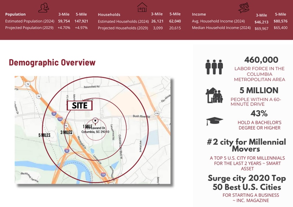Click the family-in-house icon beside 5 MILLION
This screenshot has height=207, width=293.
click(214, 95)
